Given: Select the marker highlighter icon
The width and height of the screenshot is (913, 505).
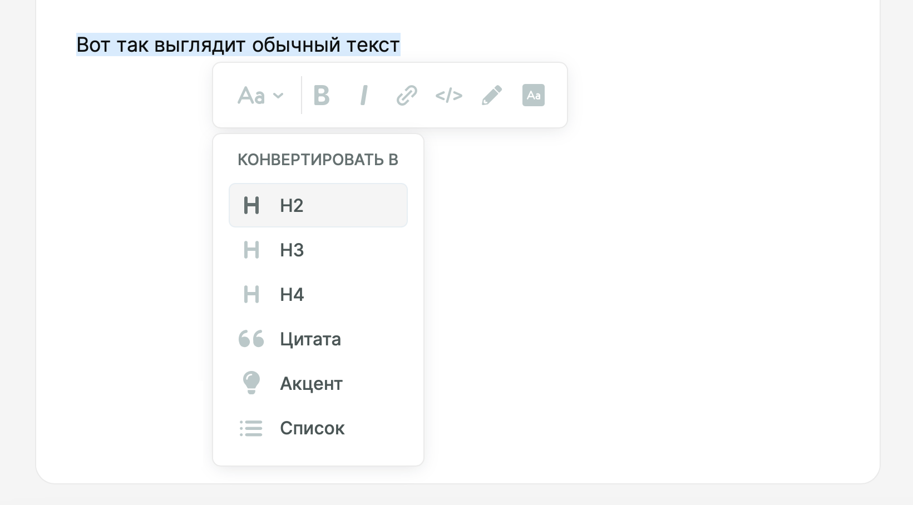Looking at the screenshot, I should (492, 96).
